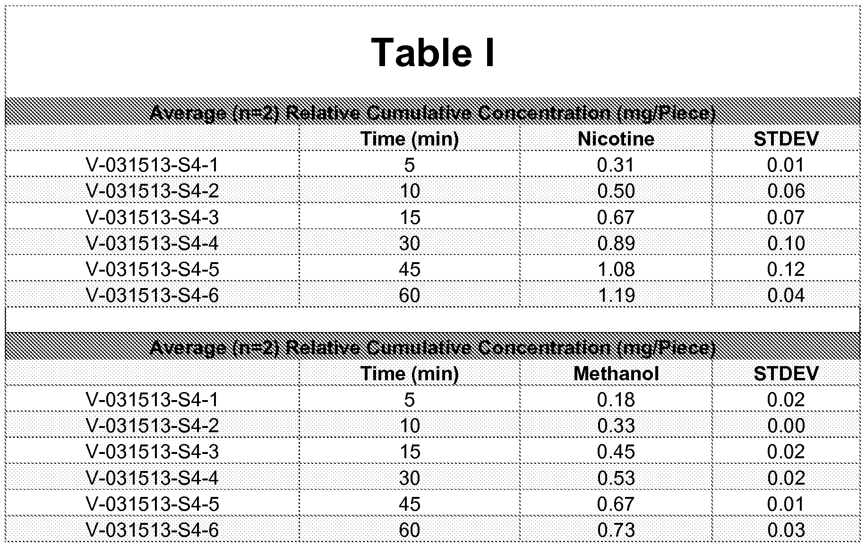Select the STDEV value 0.03 cell
The image size is (866, 547).
pyautogui.click(x=785, y=530)
